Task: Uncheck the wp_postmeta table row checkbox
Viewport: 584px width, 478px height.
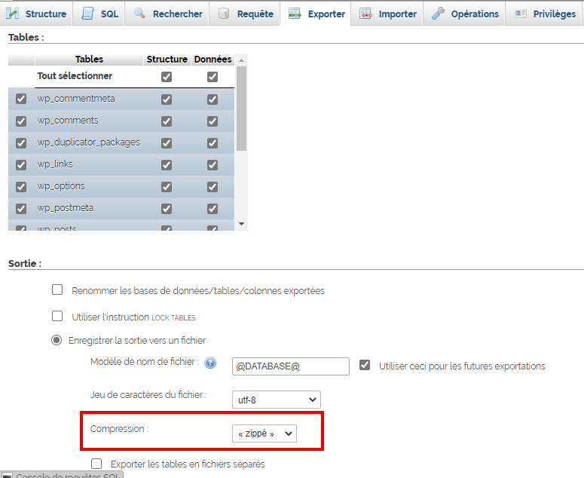Action: point(21,209)
